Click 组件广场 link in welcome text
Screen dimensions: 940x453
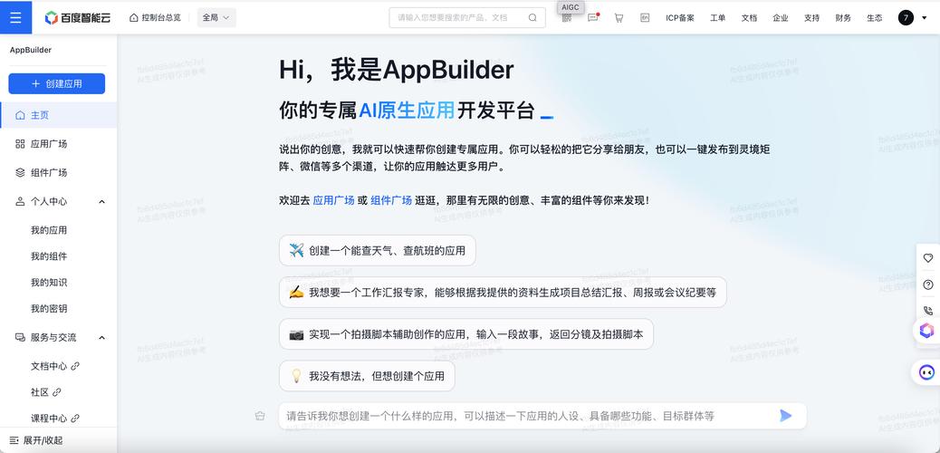391,201
